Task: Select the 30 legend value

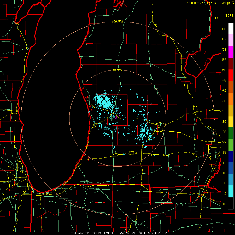Action: pos(224,121)
